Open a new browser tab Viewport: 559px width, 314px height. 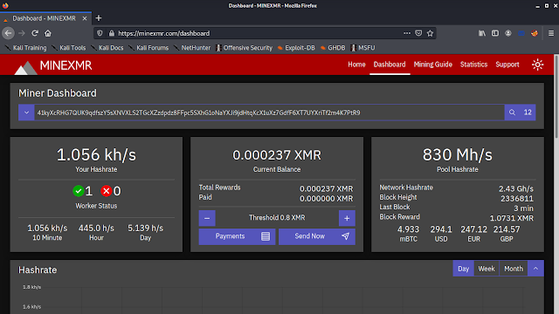[x=99, y=18]
